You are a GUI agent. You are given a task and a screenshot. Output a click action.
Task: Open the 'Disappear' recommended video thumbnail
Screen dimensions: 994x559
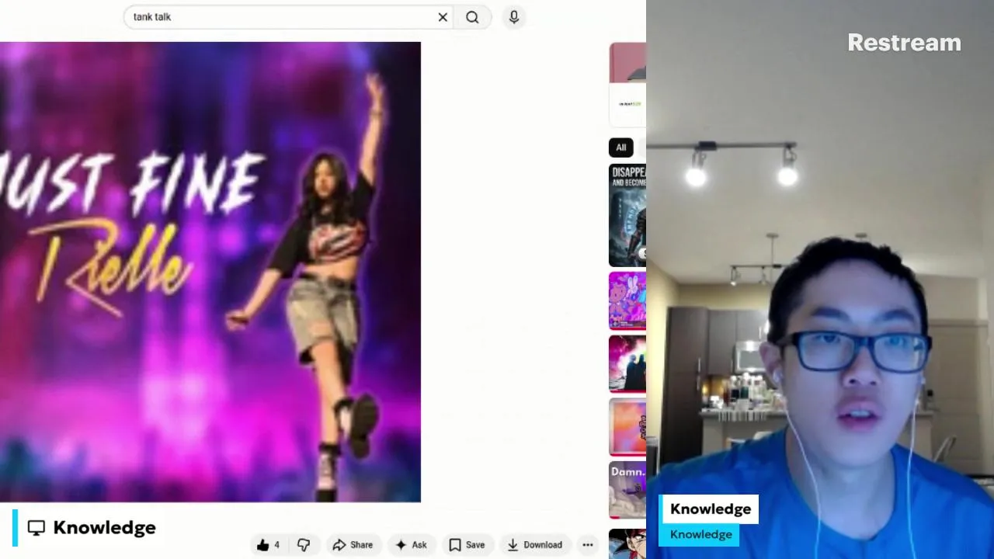click(627, 215)
